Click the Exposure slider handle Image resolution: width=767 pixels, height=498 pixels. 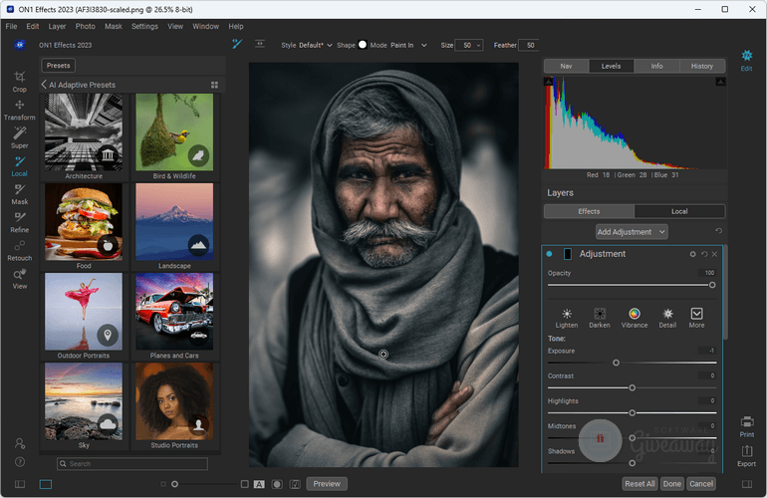(616, 363)
